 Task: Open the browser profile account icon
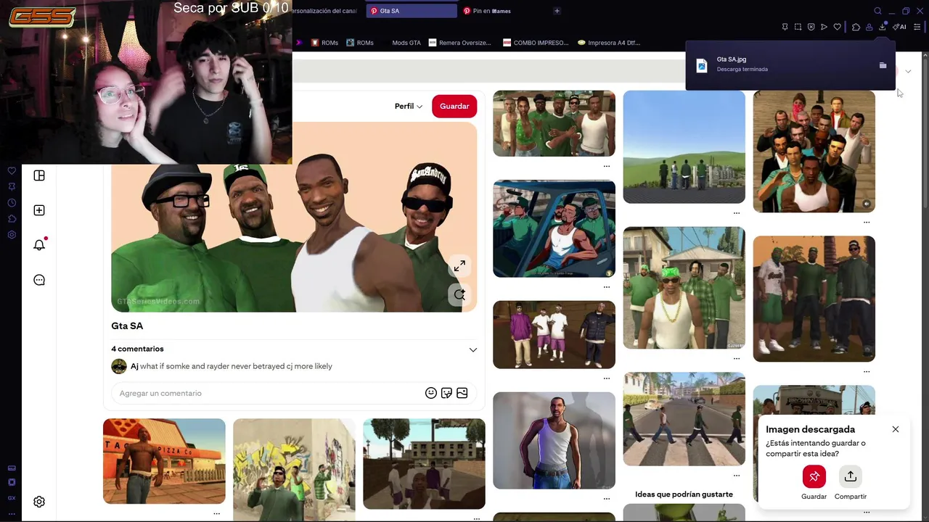point(869,27)
